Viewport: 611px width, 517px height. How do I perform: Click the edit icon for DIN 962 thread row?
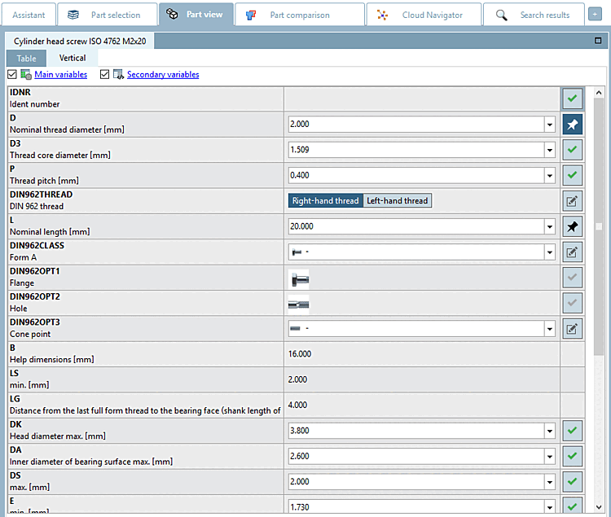coord(572,201)
